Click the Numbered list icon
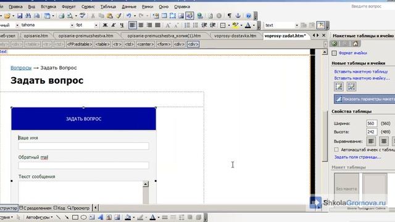The width and height of the screenshot is (395, 222). click(x=187, y=25)
